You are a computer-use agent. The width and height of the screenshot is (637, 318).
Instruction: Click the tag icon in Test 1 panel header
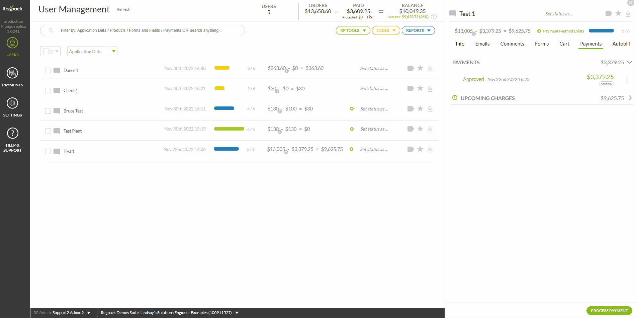[609, 13]
